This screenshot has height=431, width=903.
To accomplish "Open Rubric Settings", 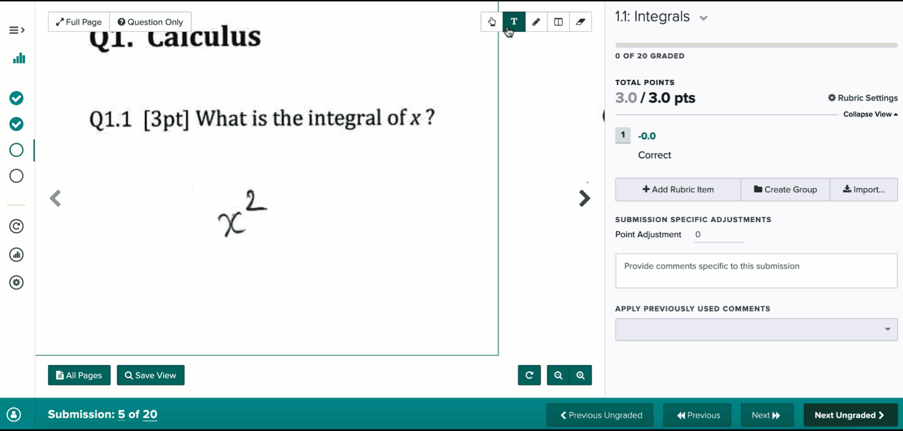I will tap(863, 98).
